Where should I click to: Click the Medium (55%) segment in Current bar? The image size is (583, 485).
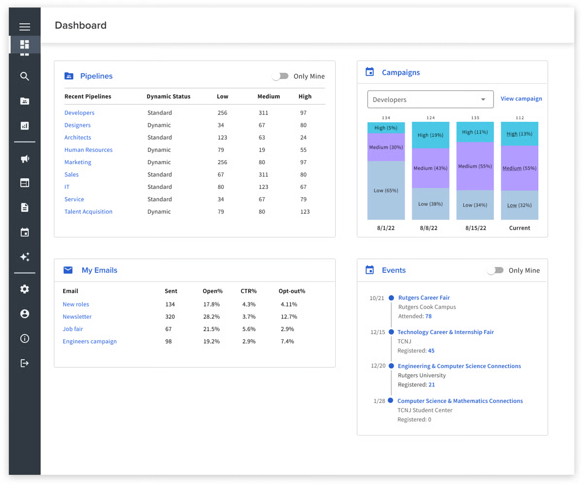pyautogui.click(x=519, y=168)
